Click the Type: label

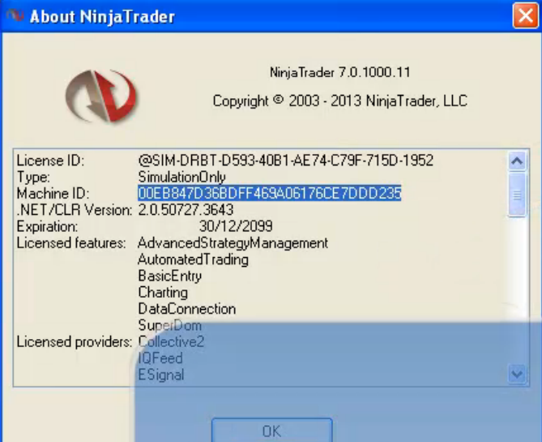click(33, 178)
